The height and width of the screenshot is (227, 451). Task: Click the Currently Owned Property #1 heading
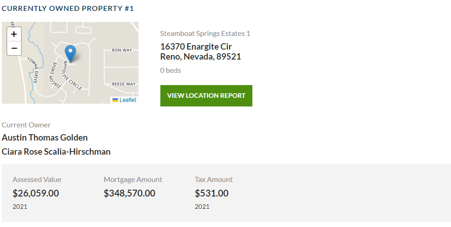coord(67,8)
